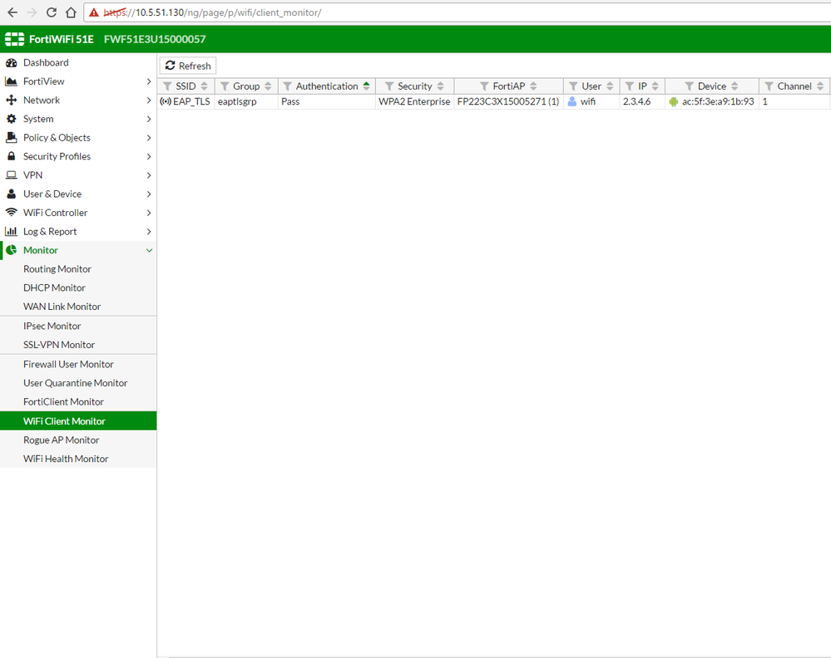Expand the Log & Report chevron
The height and width of the screenshot is (658, 831).
coord(149,232)
